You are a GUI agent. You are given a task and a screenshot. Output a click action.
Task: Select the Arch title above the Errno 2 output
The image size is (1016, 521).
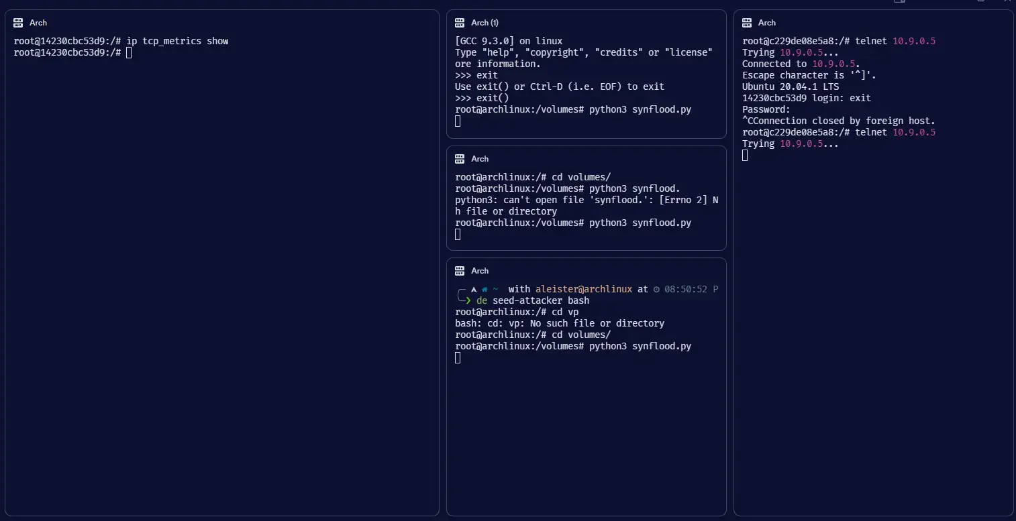tap(480, 159)
